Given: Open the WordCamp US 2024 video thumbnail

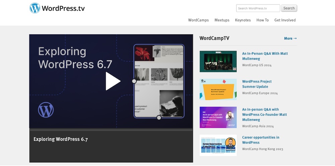Looking at the screenshot, I should tap(218, 61).
